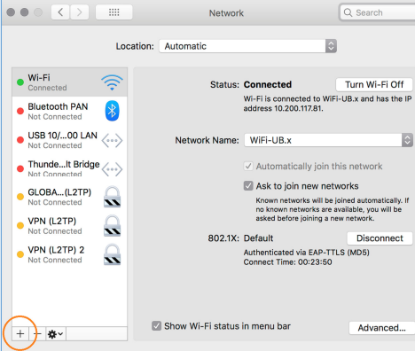Open the gear action menu below the list
Screen dimensions: 415x351
(x=56, y=334)
